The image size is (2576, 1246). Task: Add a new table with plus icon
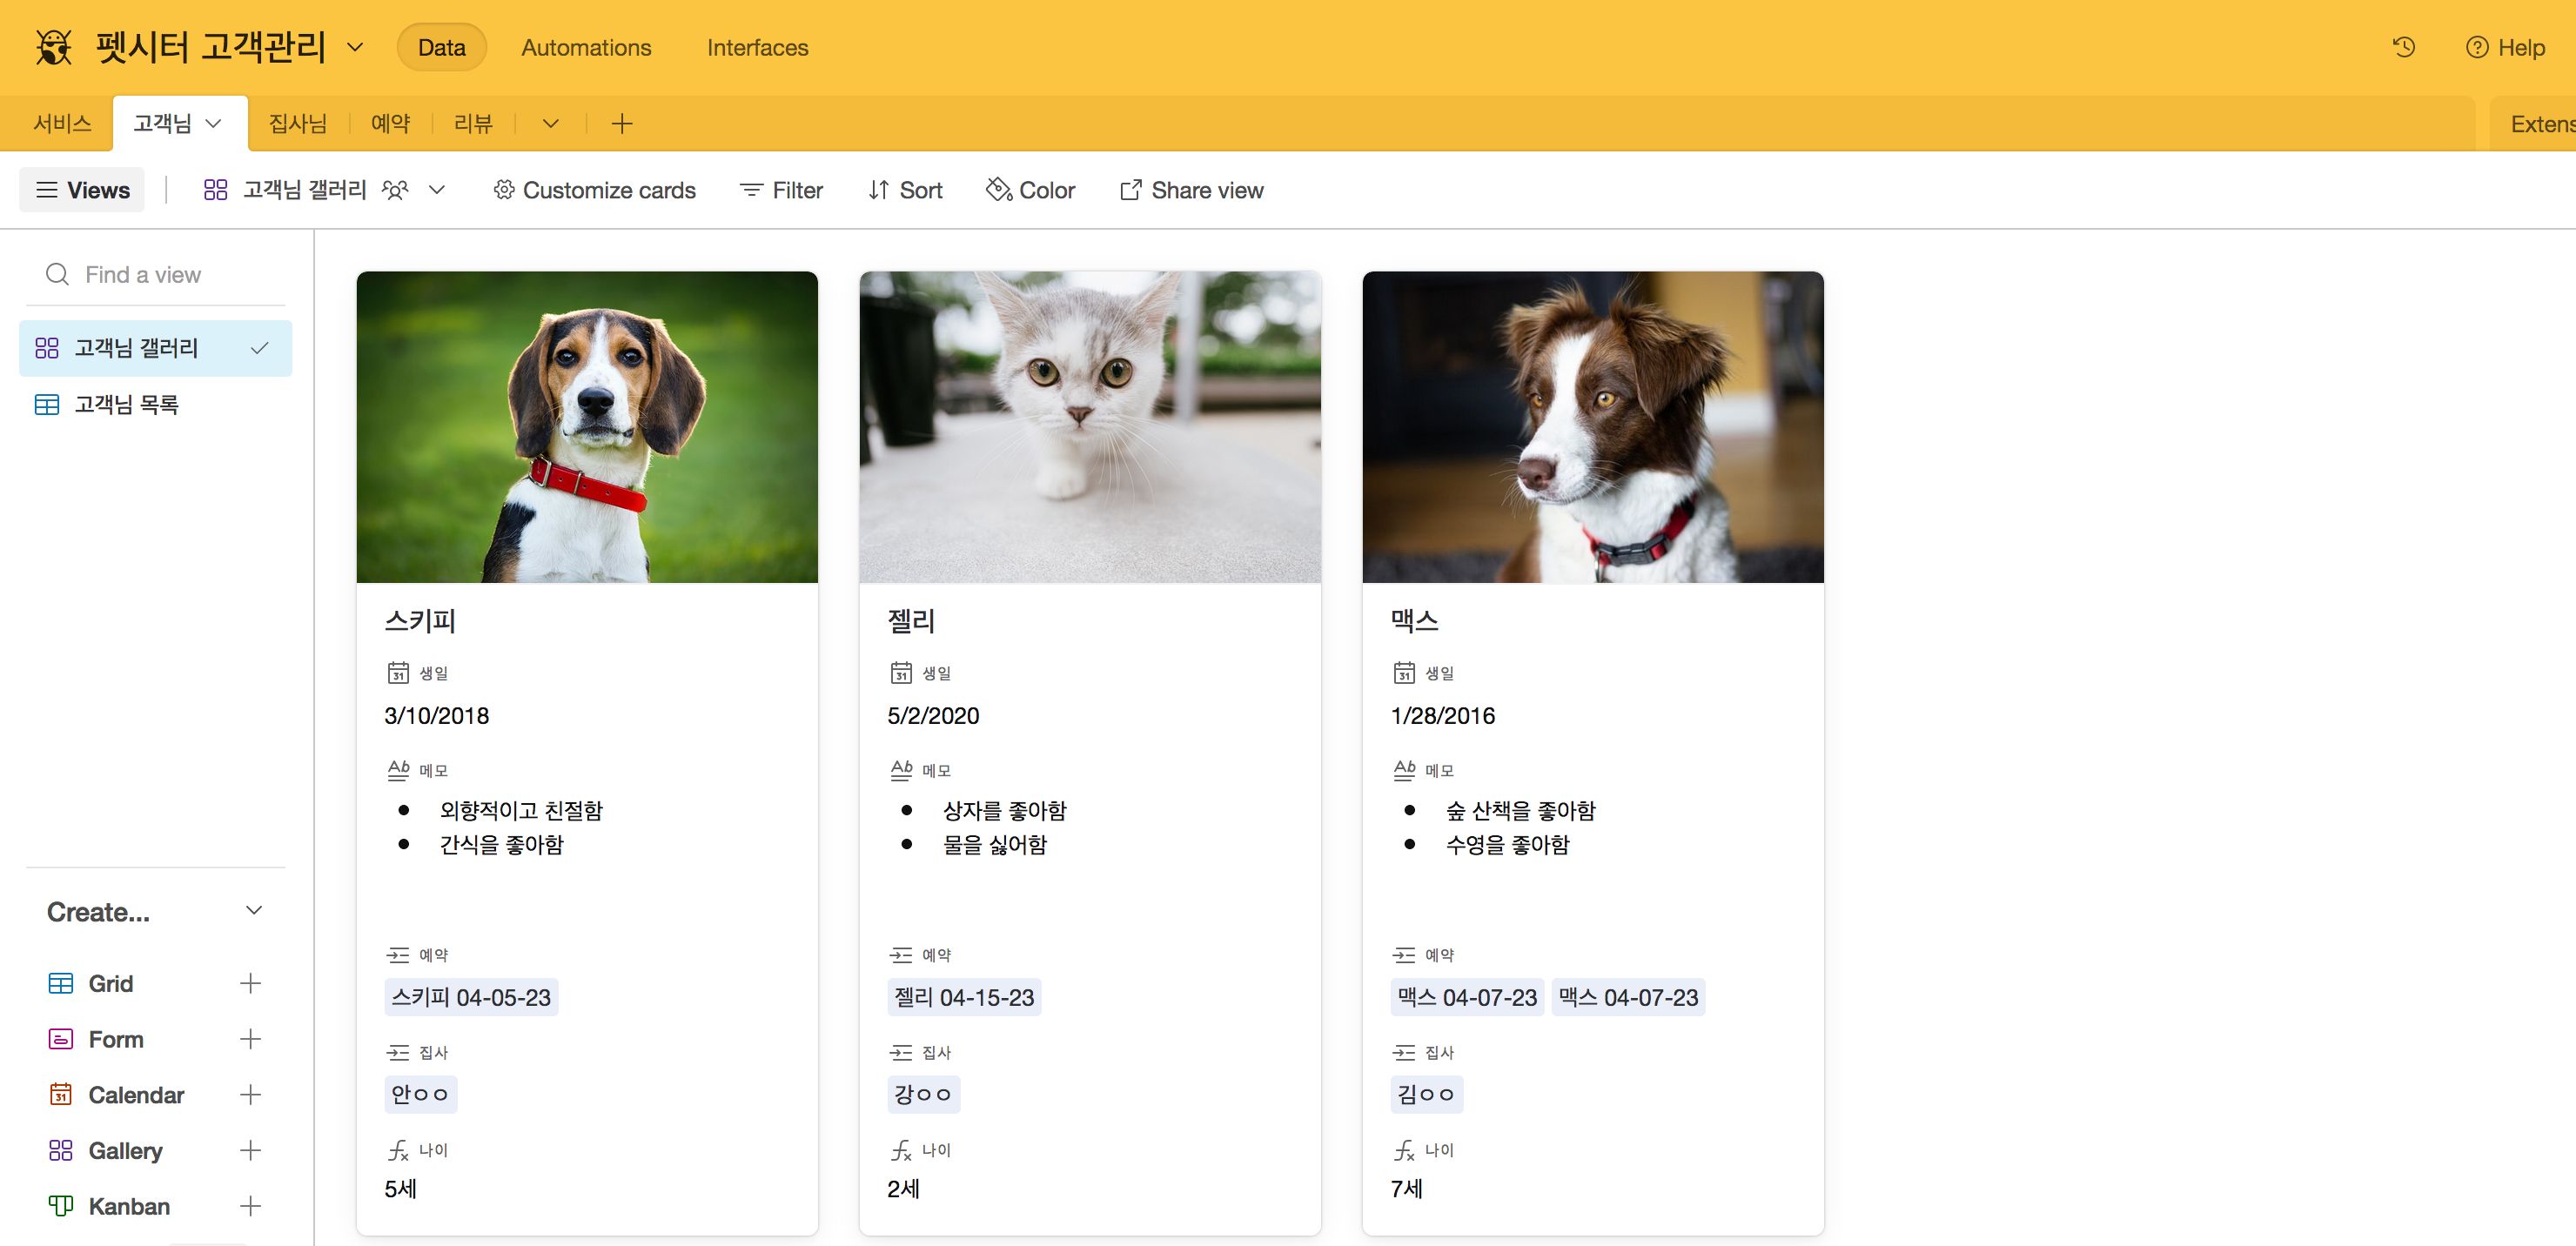tap(622, 123)
